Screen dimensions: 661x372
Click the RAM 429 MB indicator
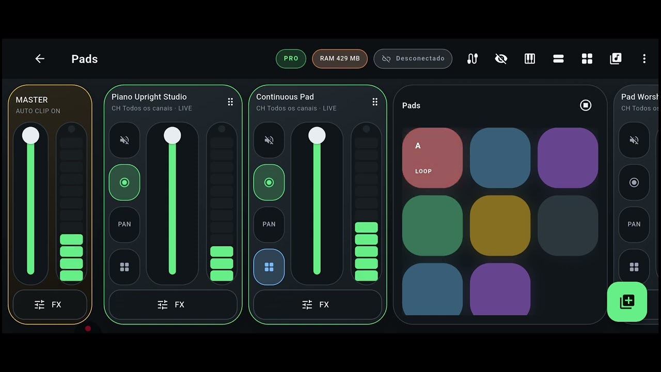point(340,58)
